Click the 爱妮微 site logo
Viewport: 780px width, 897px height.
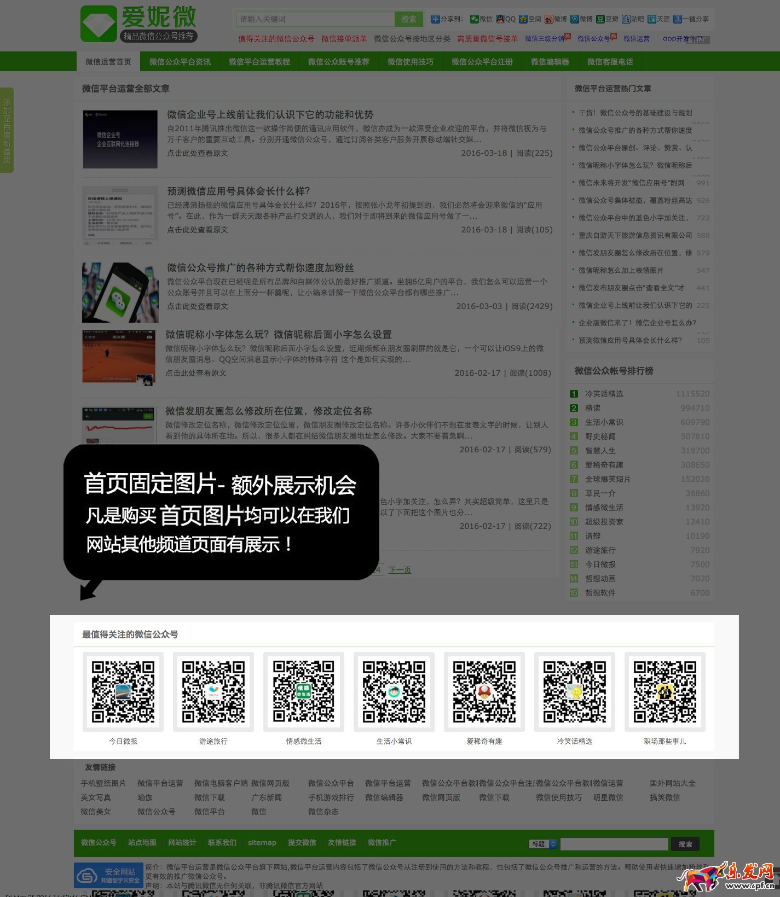click(138, 24)
